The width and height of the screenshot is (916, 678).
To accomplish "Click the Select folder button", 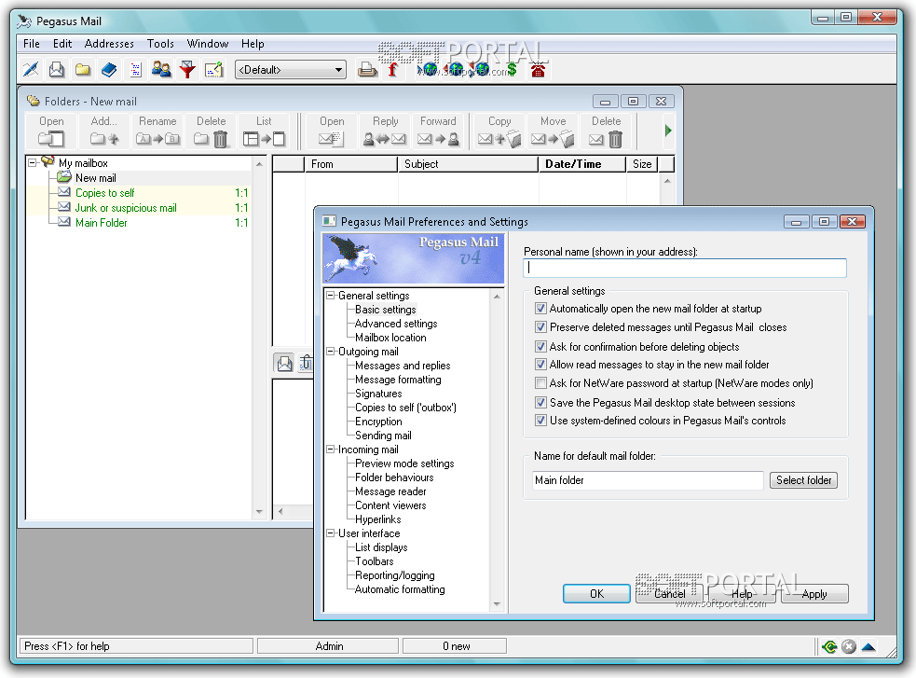I will pyautogui.click(x=803, y=480).
